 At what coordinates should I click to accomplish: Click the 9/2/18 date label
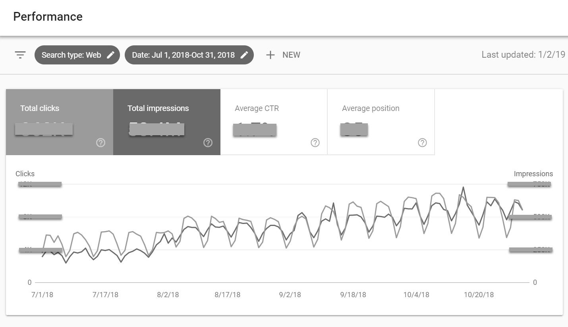click(290, 295)
